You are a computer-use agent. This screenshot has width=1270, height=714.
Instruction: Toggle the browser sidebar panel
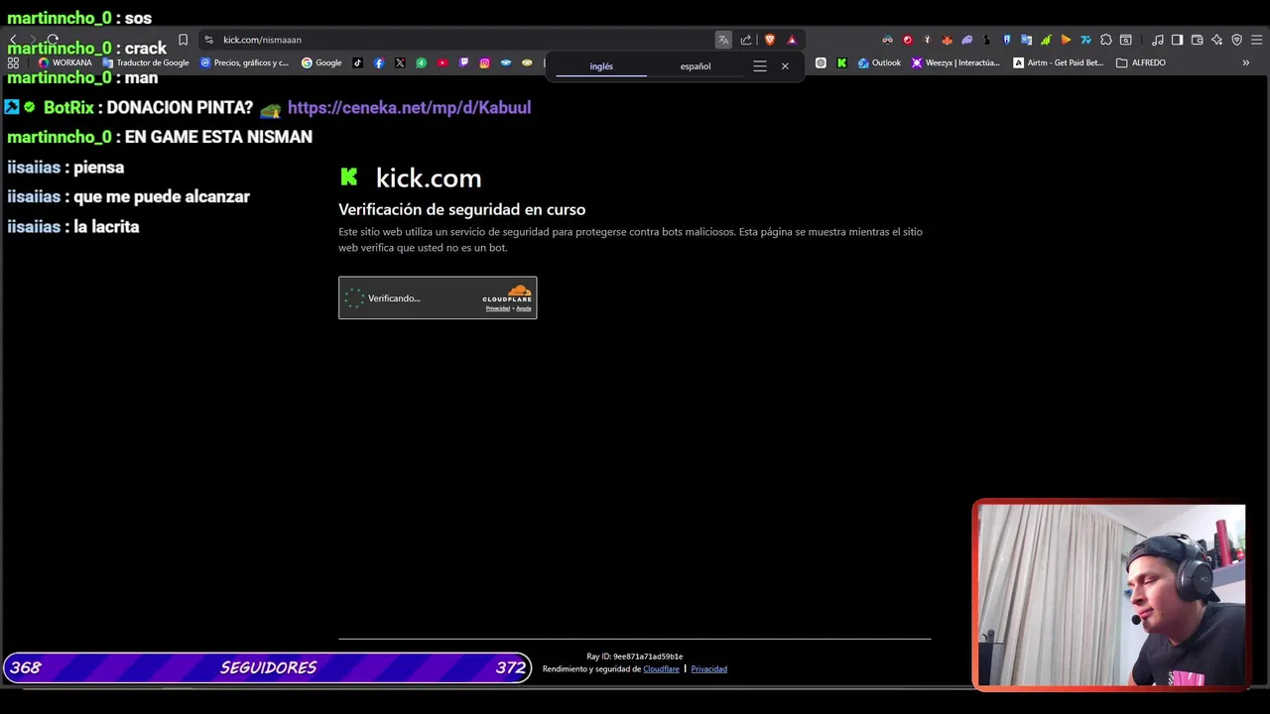point(1178,40)
